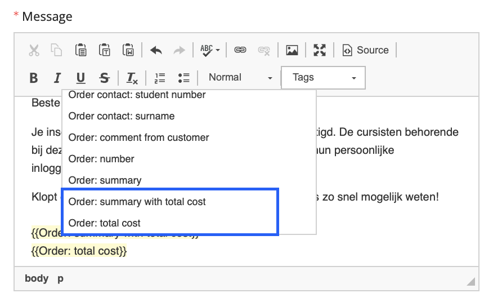This screenshot has width=493, height=302.
Task: Open the Normal paragraph format dropdown
Action: tap(240, 77)
